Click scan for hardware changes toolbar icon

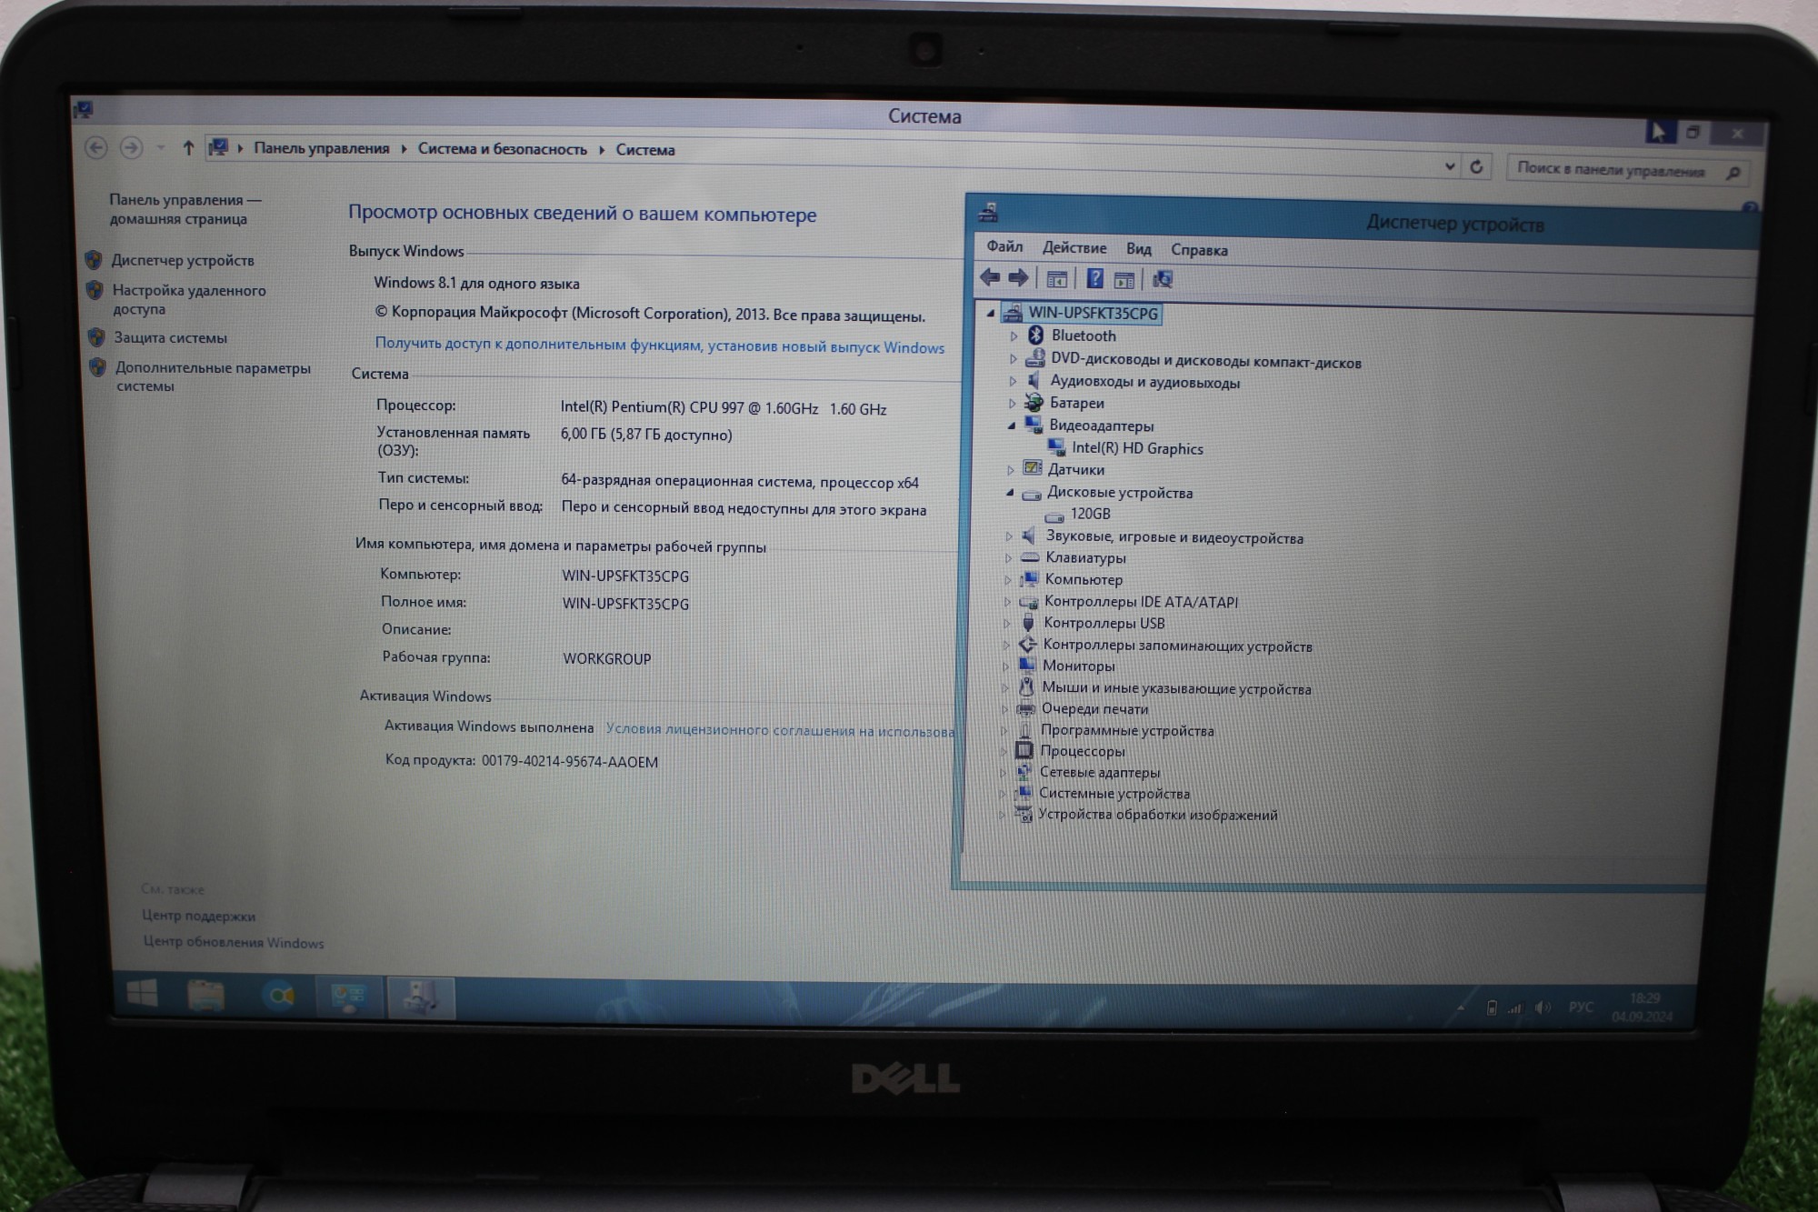pos(1163,279)
